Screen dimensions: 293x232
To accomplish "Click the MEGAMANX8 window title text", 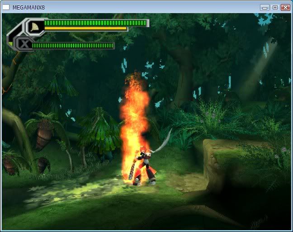I will [28, 8].
